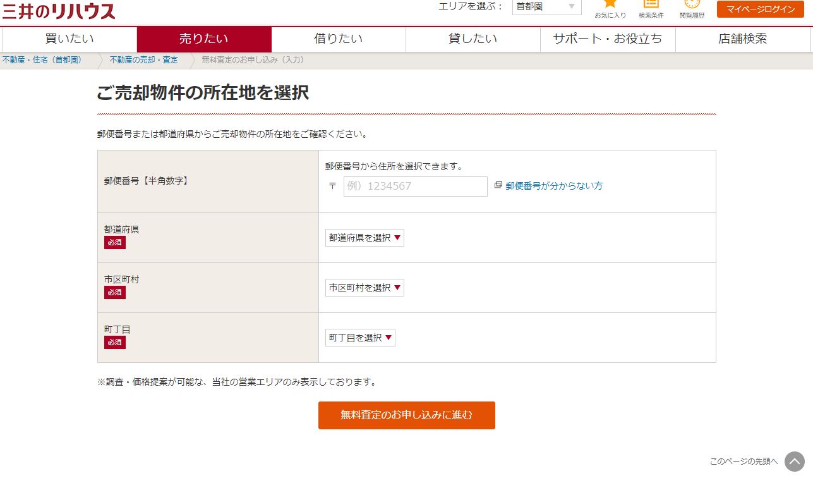Select the 店舗検索 tab
Screen dimensions: 813x478
click(x=743, y=39)
